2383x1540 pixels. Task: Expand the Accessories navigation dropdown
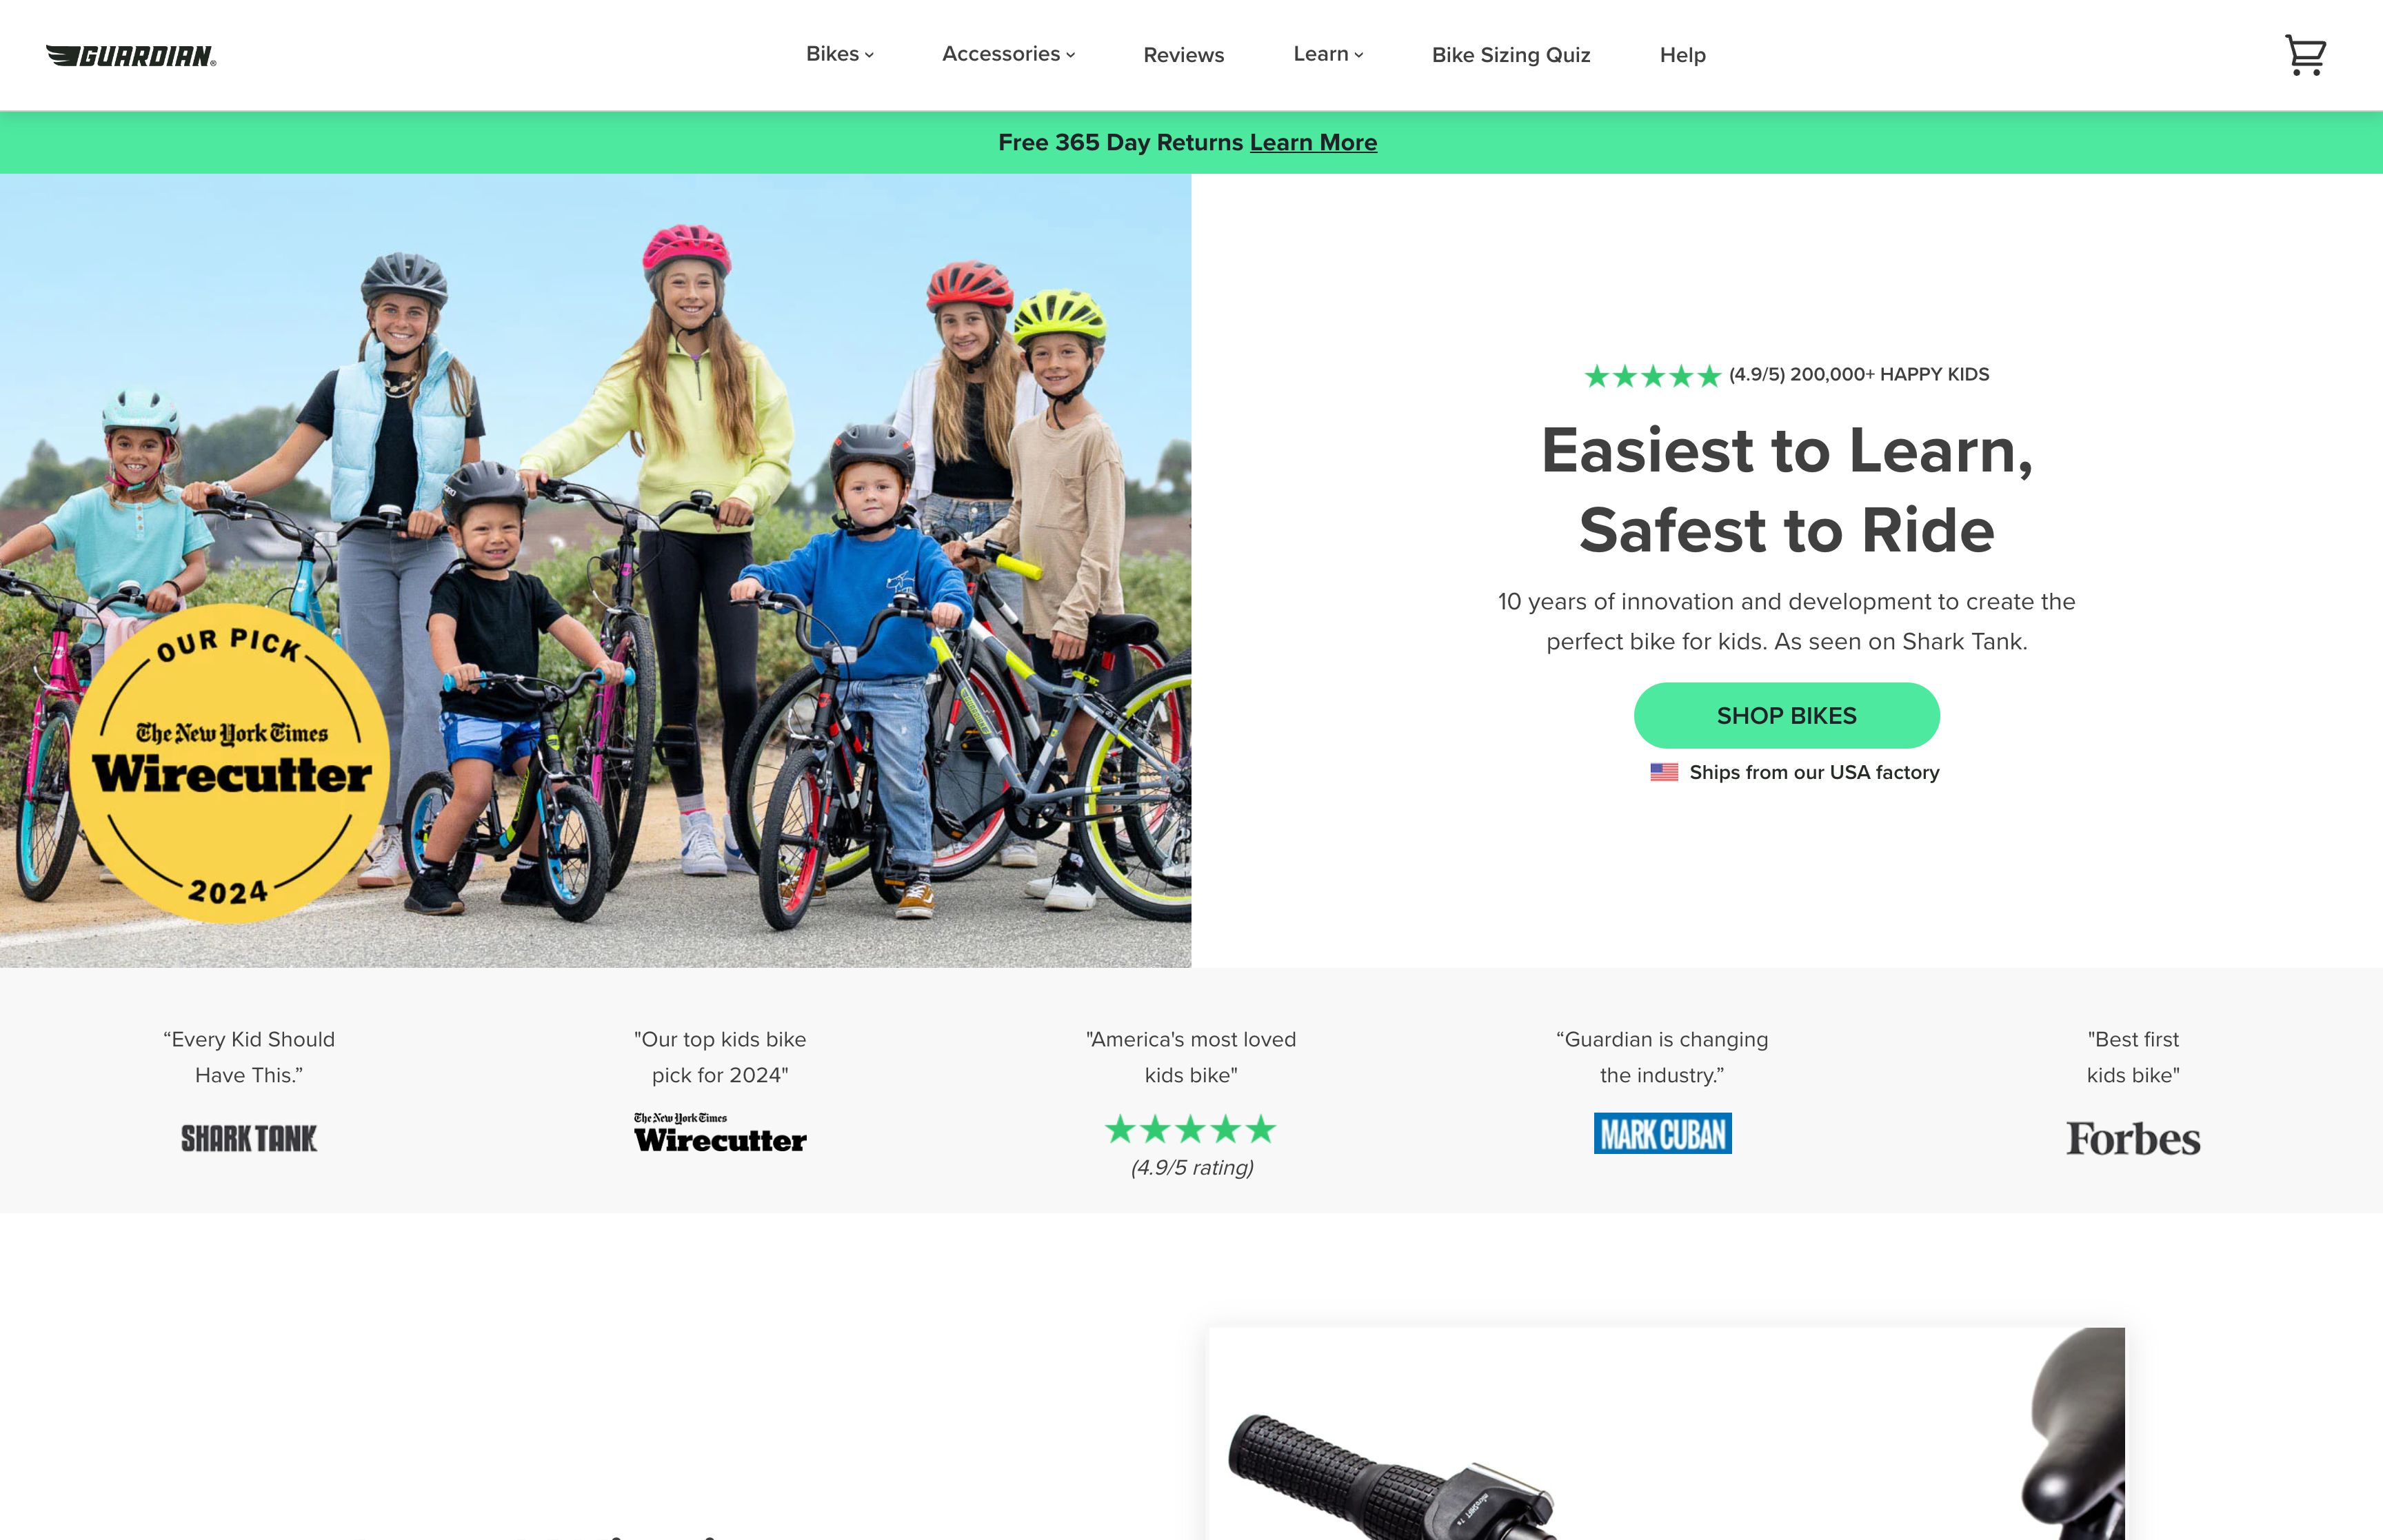1007,54
